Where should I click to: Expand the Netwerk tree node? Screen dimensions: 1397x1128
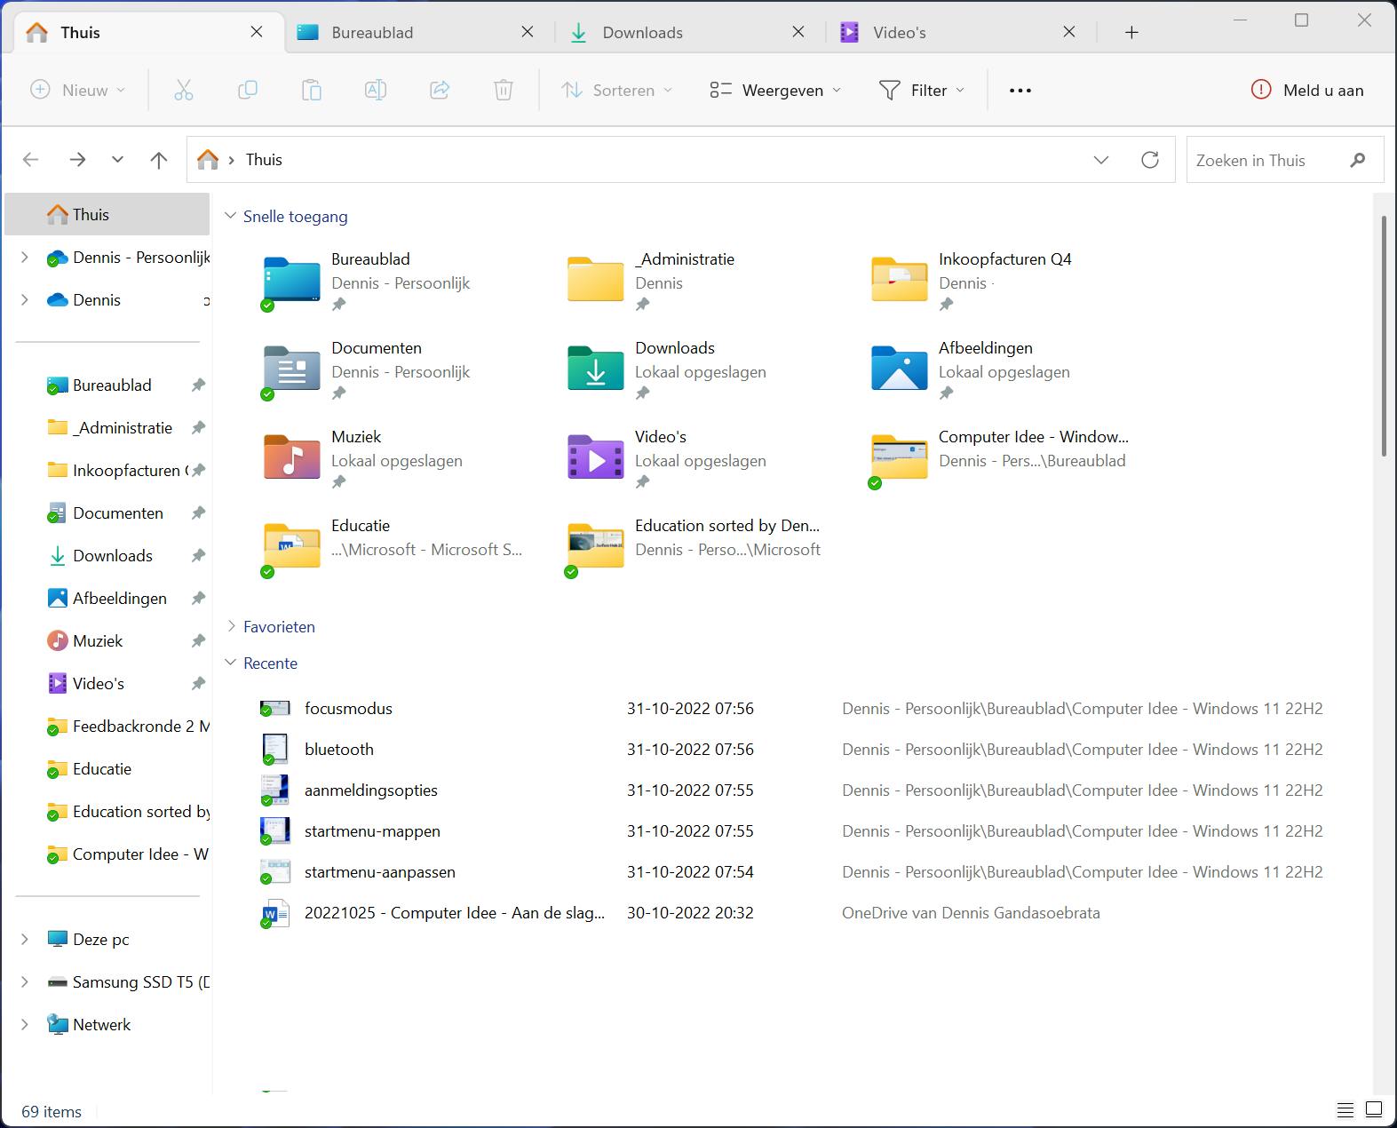[x=25, y=1024]
